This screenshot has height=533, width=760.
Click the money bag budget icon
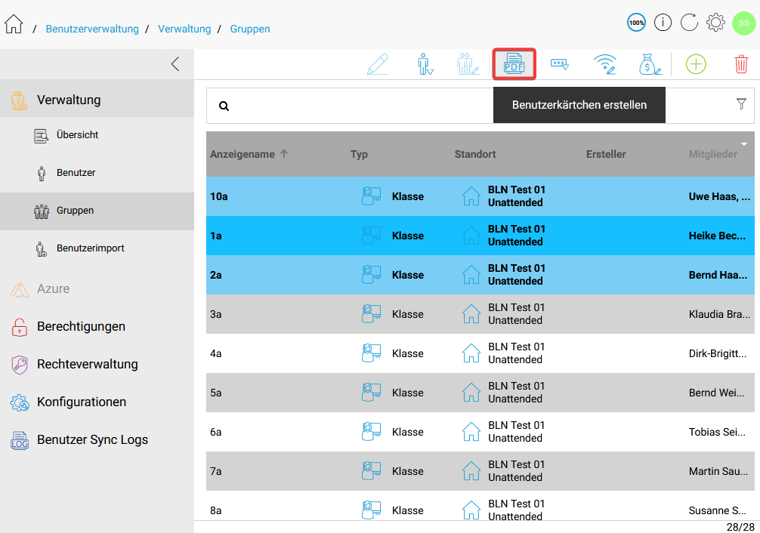[650, 64]
